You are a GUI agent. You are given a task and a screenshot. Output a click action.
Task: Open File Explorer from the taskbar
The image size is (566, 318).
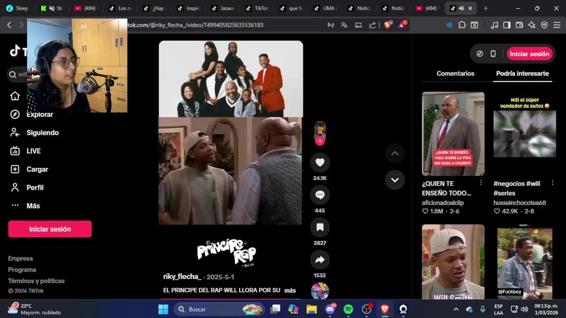click(x=311, y=309)
